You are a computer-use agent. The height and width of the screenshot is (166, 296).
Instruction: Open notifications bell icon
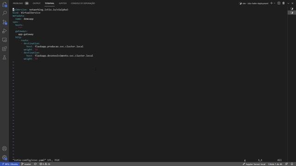pyautogui.click(x=292, y=164)
